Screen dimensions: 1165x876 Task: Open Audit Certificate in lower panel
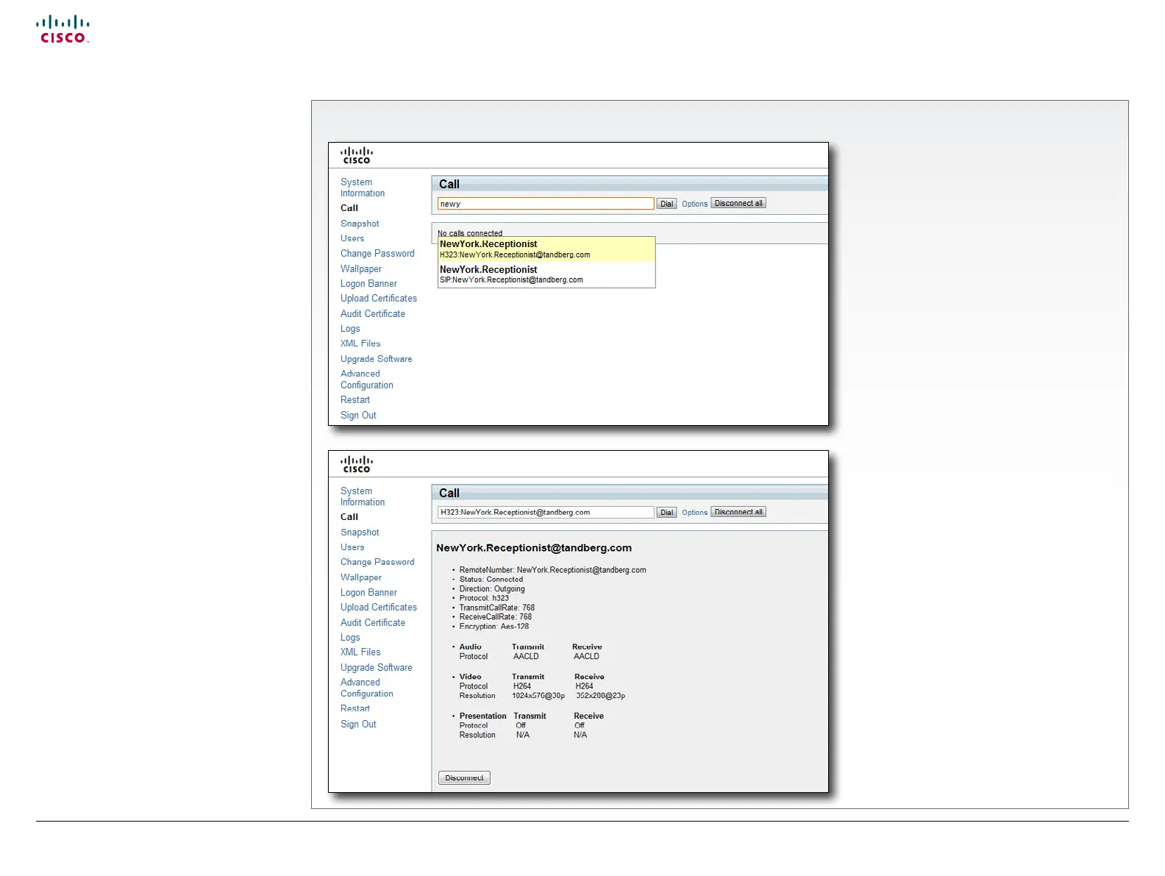(x=373, y=623)
